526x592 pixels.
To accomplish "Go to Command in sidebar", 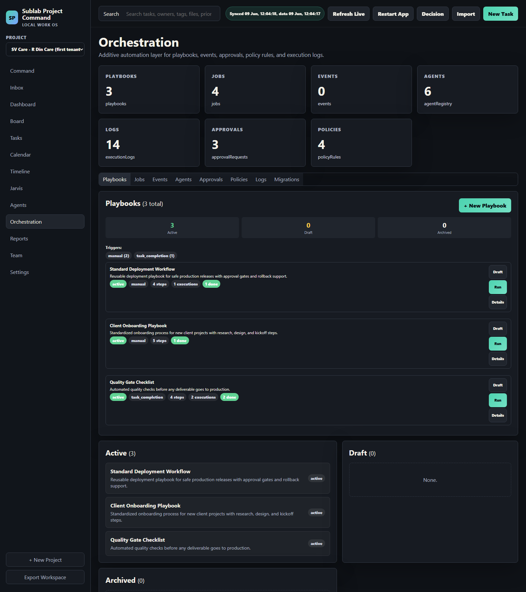I will 45,71.
